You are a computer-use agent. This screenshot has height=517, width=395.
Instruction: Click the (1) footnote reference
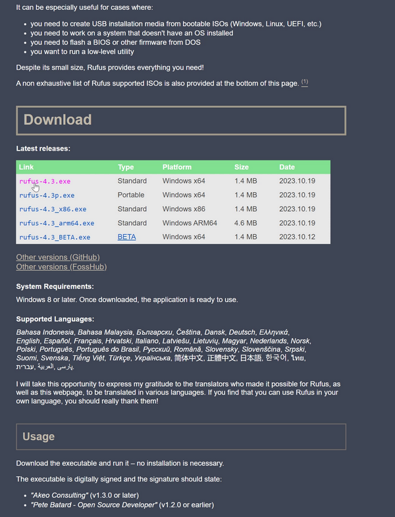click(x=305, y=83)
